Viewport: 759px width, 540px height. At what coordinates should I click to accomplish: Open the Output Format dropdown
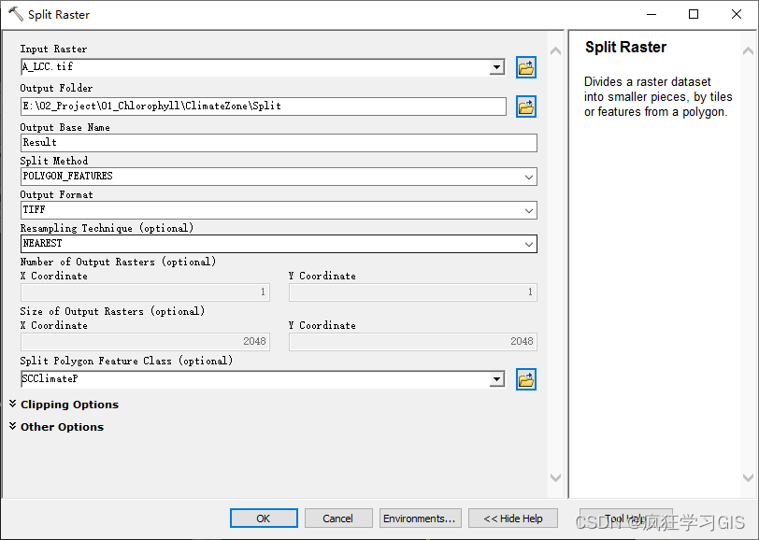click(x=530, y=209)
